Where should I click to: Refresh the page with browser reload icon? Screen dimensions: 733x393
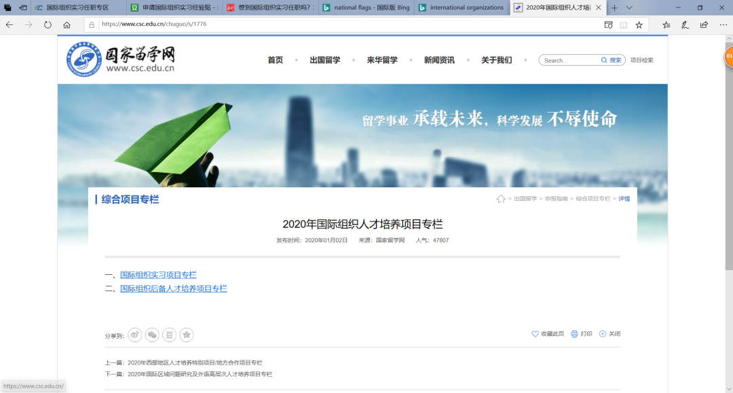point(48,24)
